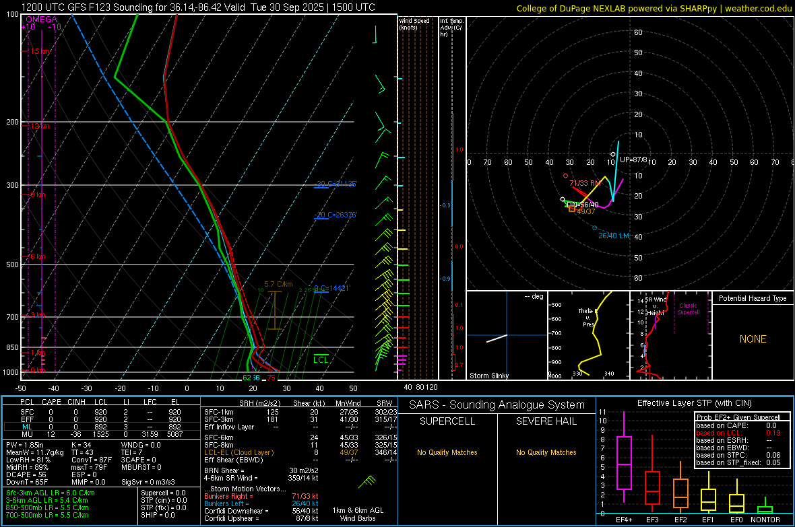This screenshot has height=527, width=795.
Task: Click the Effective Layer STP (with CIN) title
Action: pyautogui.click(x=694, y=403)
